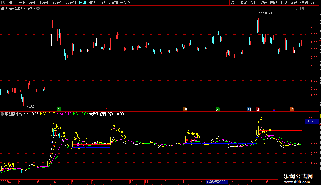Click the 股朋指标网 indicator name

click(14, 114)
